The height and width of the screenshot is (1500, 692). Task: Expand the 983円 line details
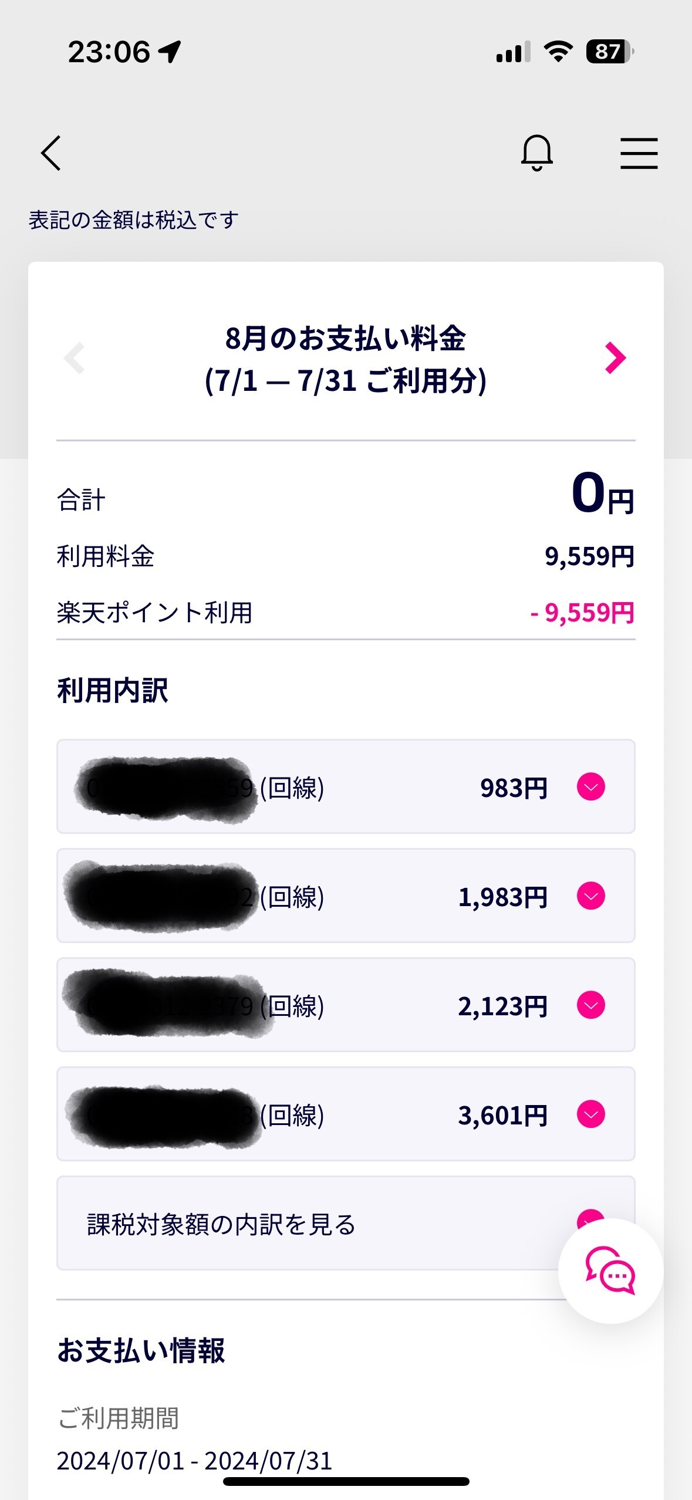coord(590,787)
